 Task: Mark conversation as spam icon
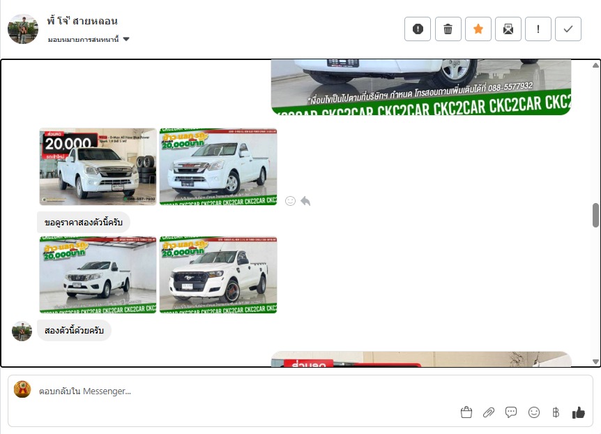(418, 29)
